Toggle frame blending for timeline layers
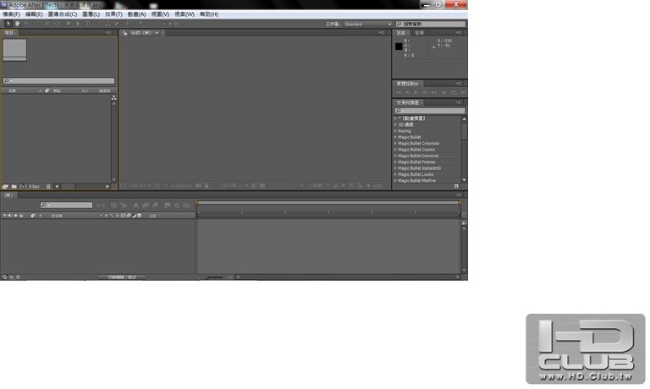 pyautogui.click(x=146, y=205)
